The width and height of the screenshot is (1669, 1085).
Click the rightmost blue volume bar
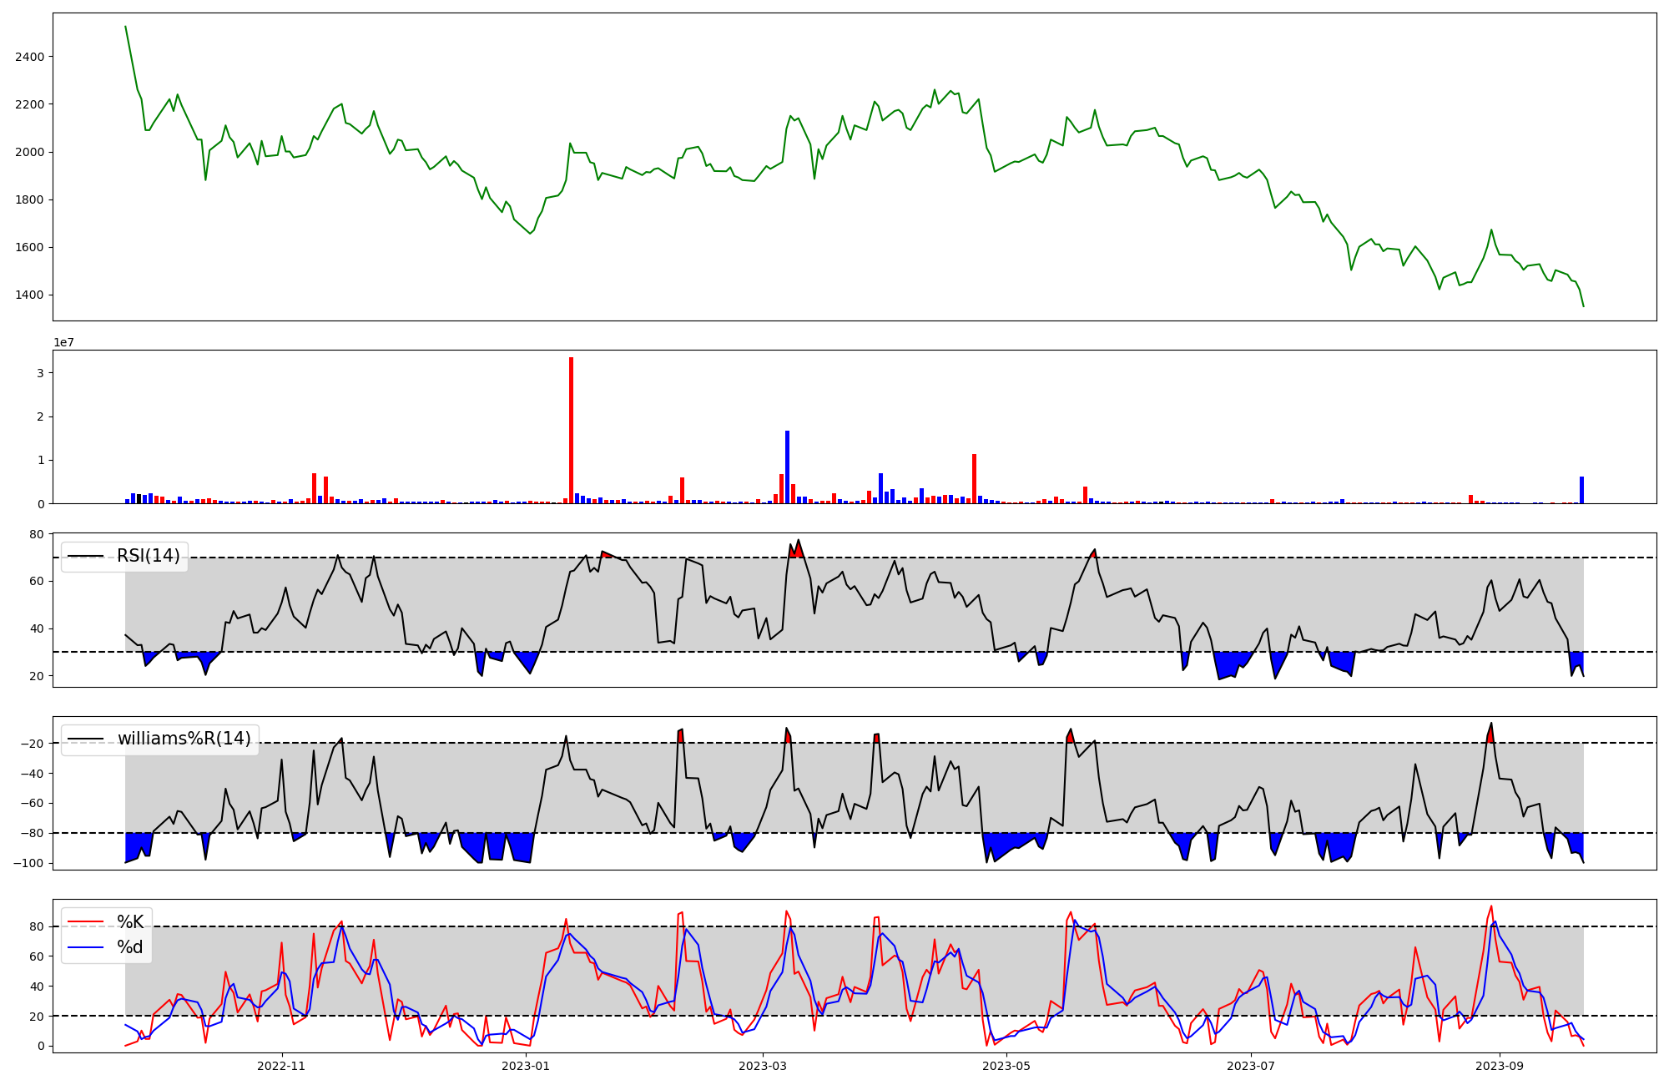tap(1581, 490)
